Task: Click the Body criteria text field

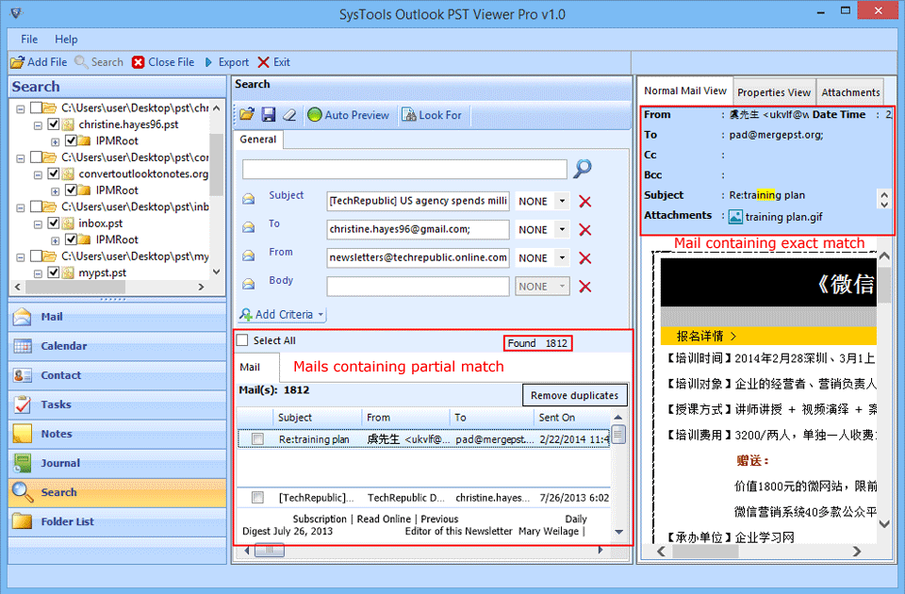Action: 418,287
